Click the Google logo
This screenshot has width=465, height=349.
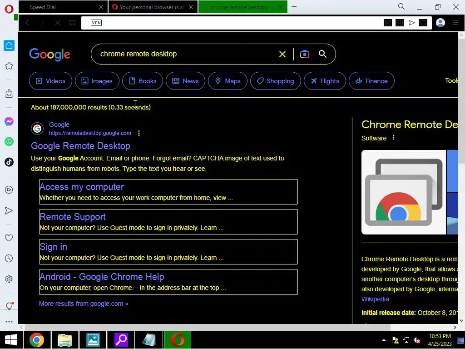tap(49, 55)
